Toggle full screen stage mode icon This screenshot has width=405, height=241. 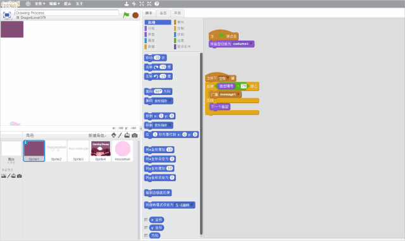click(x=7, y=15)
